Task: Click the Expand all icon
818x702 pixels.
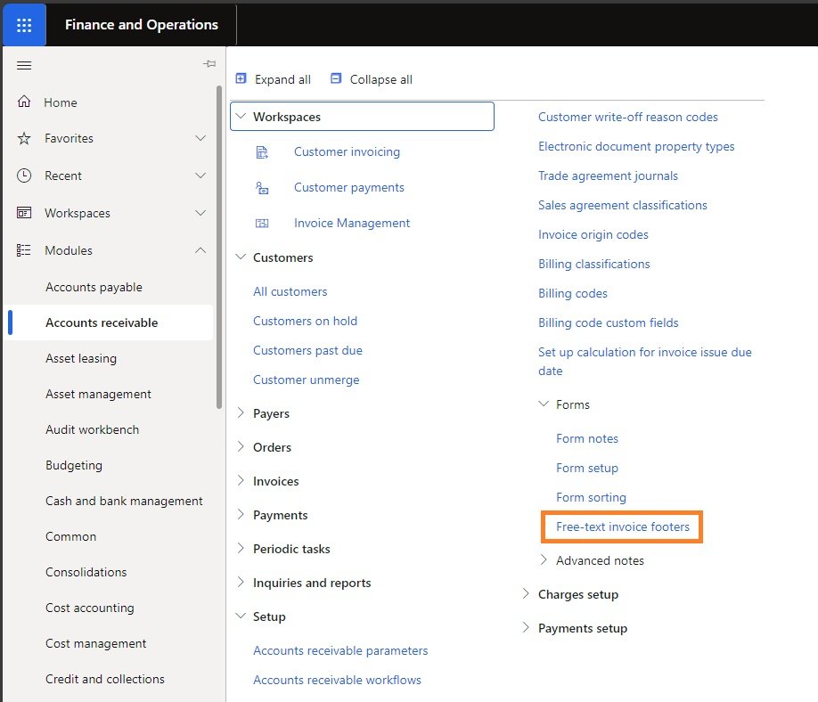Action: (240, 79)
